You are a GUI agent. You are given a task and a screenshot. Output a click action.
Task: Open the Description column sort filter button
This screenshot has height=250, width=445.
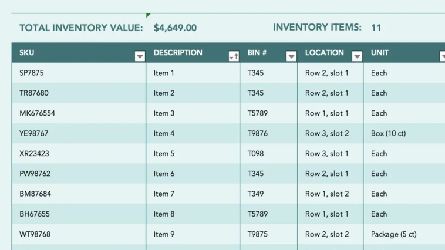coord(234,56)
